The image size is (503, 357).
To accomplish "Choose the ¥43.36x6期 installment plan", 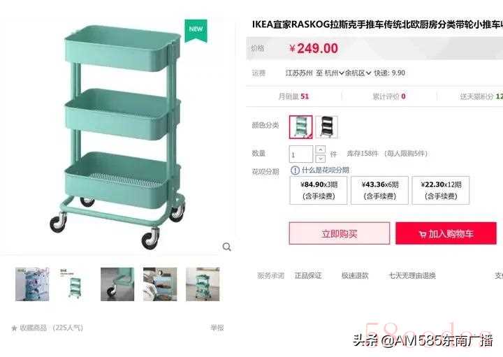I will click(x=379, y=190).
